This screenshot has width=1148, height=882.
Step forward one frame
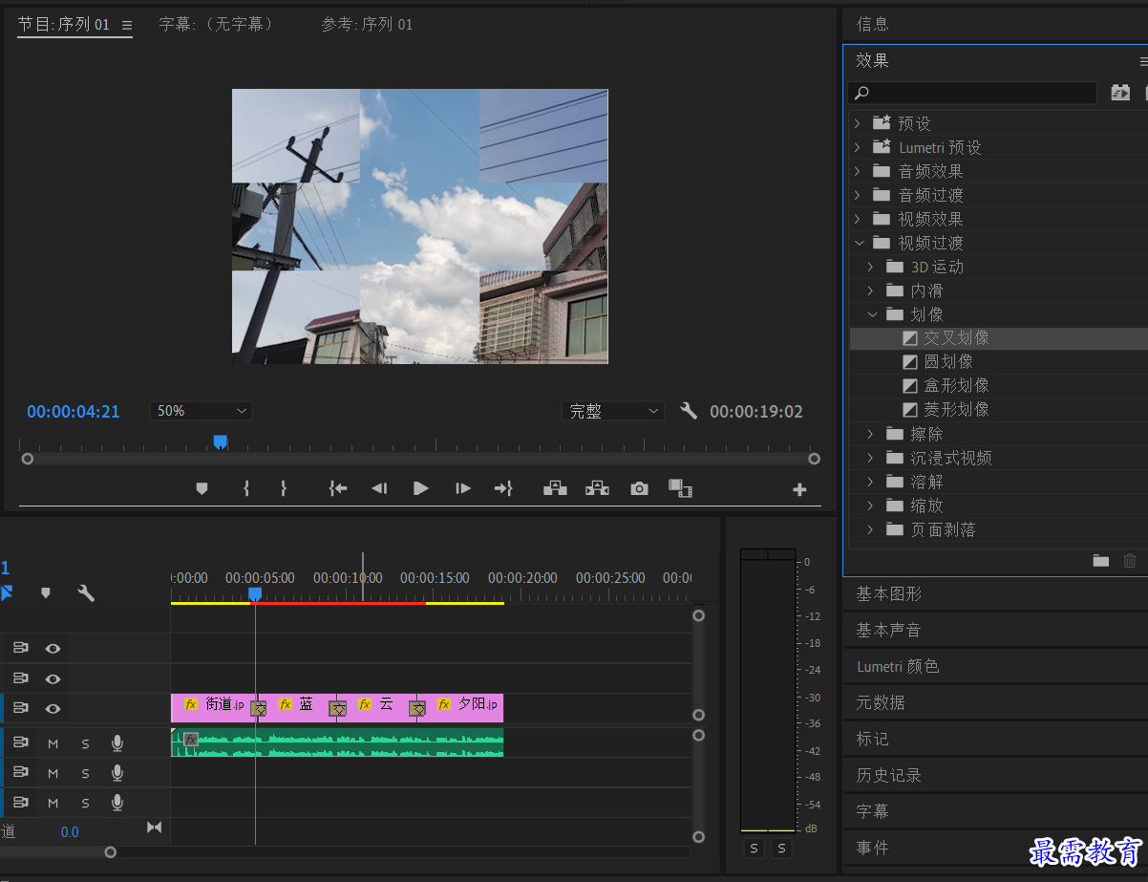pos(463,488)
